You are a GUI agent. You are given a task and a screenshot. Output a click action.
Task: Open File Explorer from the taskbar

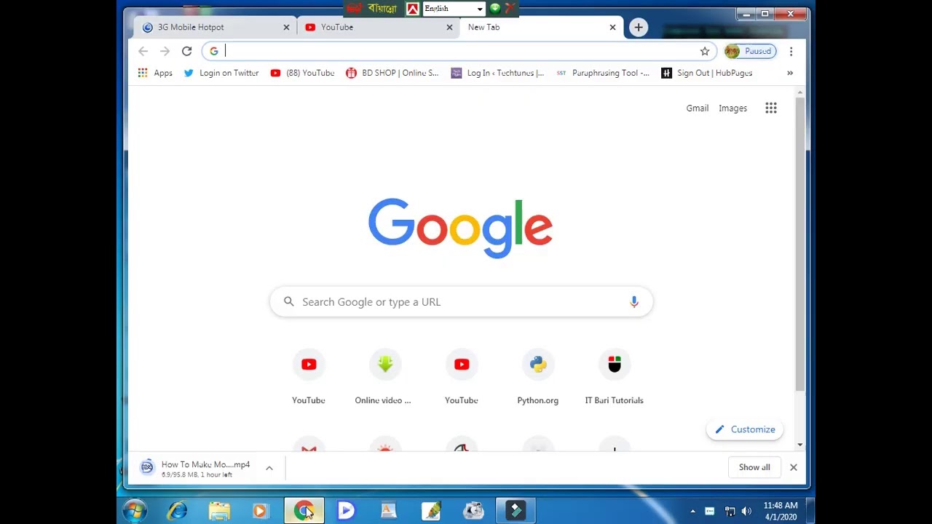219,511
